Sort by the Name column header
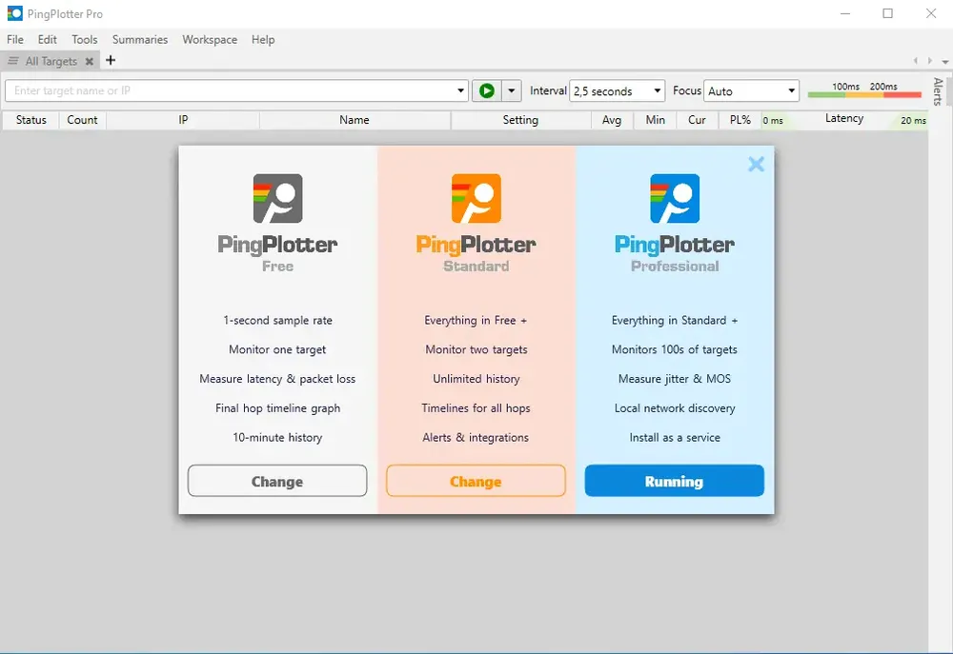 (355, 120)
